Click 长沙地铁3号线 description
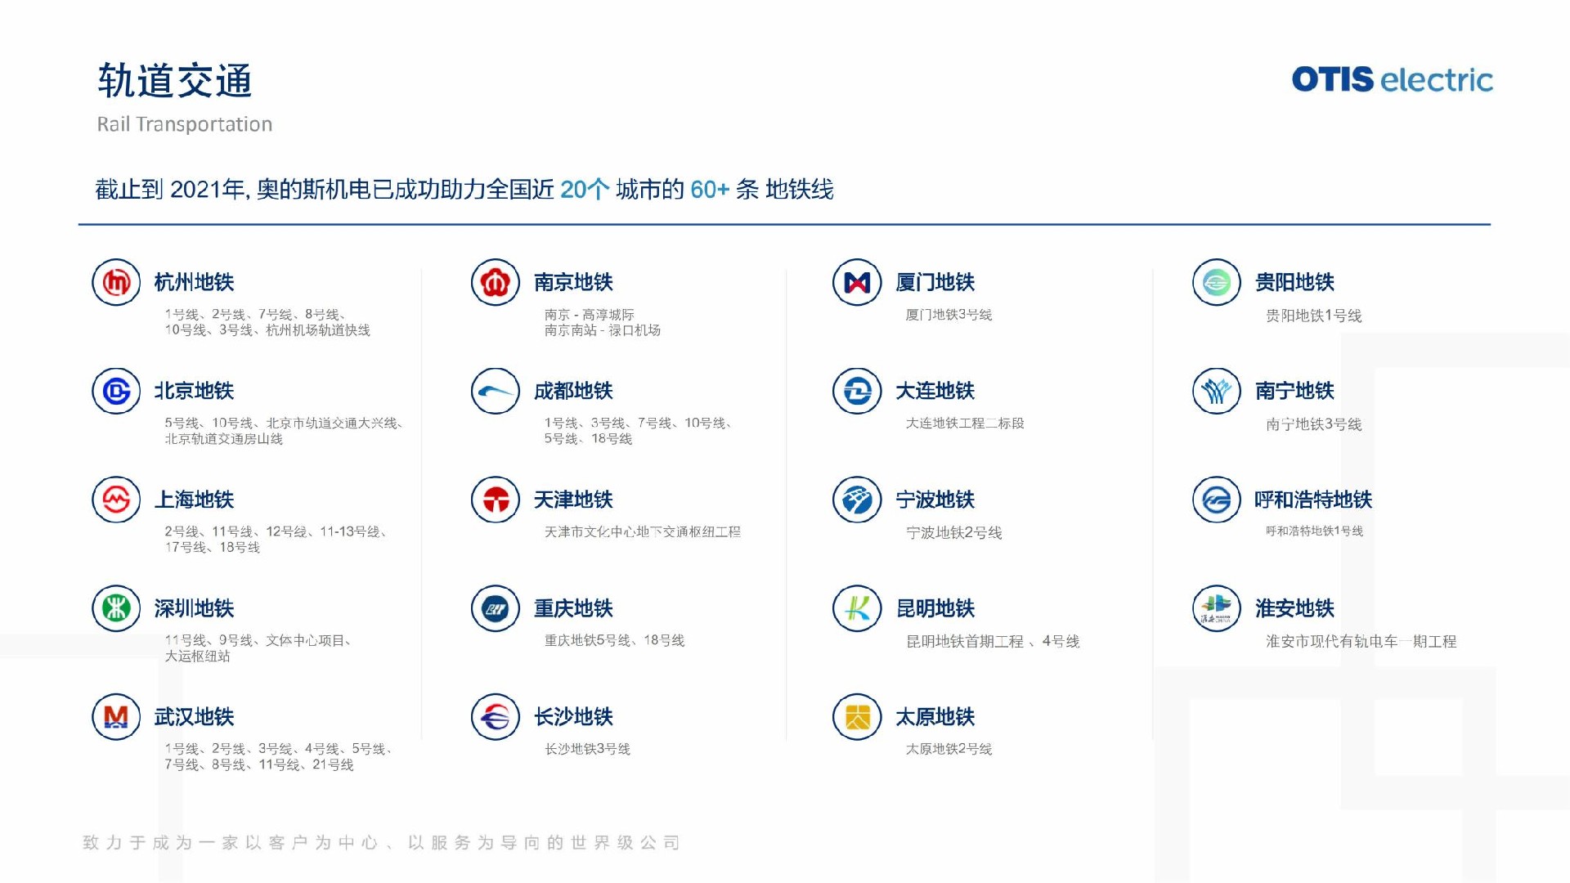 [x=588, y=750]
